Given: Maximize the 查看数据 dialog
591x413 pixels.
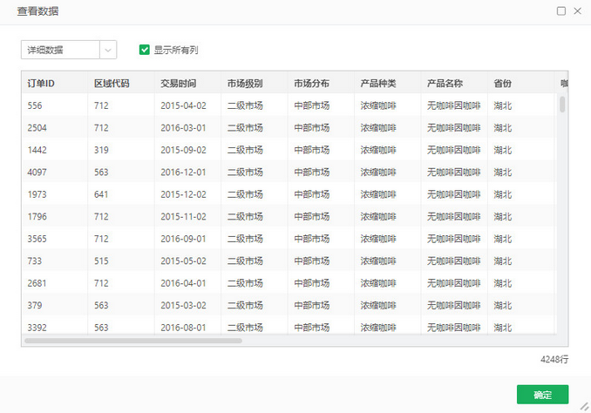Looking at the screenshot, I should [x=561, y=11].
